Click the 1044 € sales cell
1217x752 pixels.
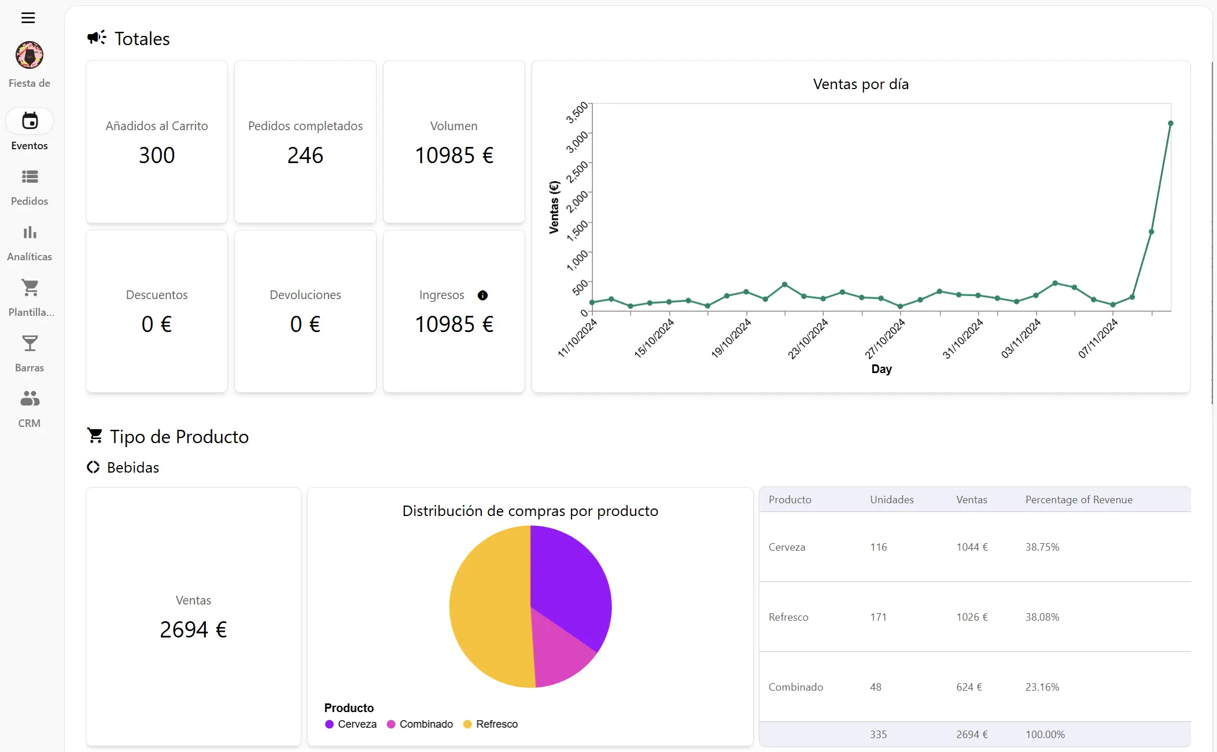[x=972, y=547]
